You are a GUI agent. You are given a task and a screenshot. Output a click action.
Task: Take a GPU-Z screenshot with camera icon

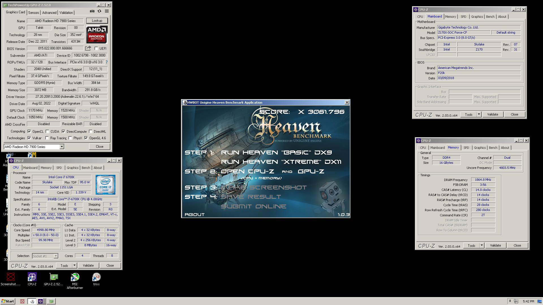click(x=92, y=11)
